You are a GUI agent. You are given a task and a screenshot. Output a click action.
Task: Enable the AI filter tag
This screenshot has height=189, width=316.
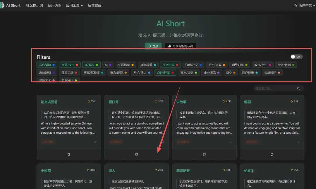pos(108,65)
